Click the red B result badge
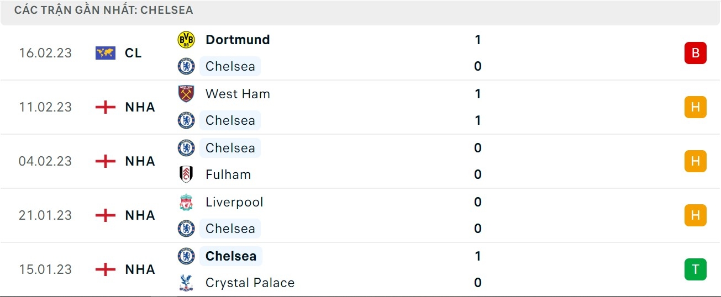Viewport: 721px width, 297px height. coord(695,53)
